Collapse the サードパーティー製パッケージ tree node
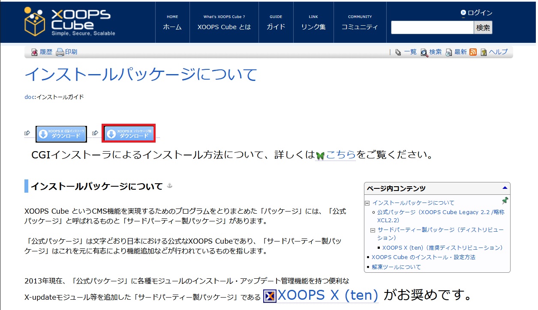 point(373,230)
